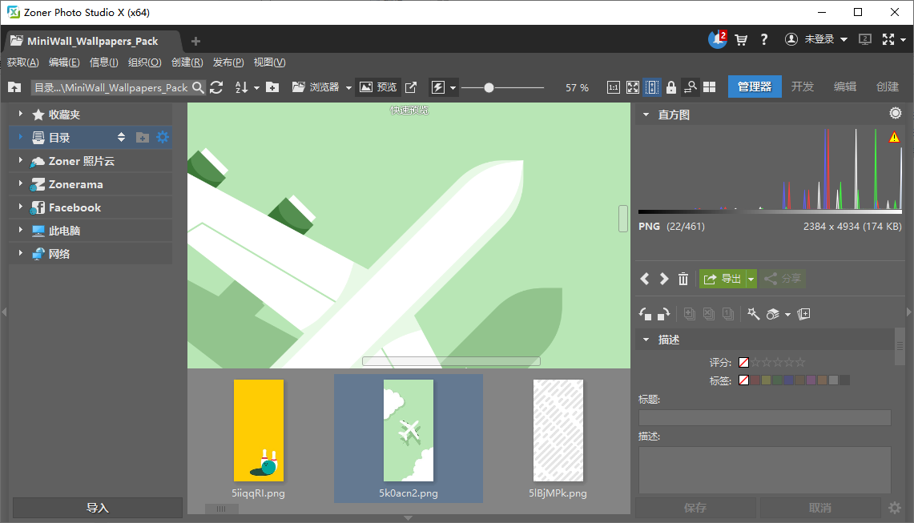Toggle the 预览 preview mode button
The width and height of the screenshot is (914, 523).
(x=377, y=87)
